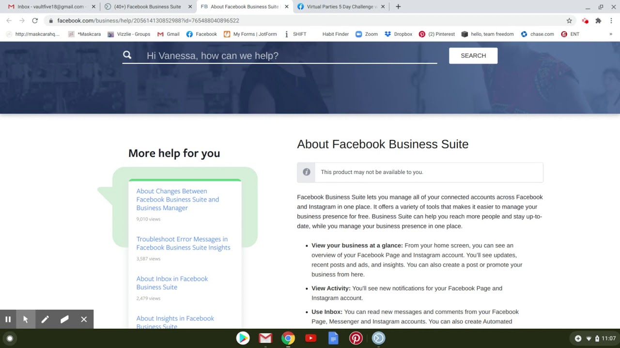Open Gmail app from shelf
This screenshot has height=348, width=620.
tap(265, 338)
